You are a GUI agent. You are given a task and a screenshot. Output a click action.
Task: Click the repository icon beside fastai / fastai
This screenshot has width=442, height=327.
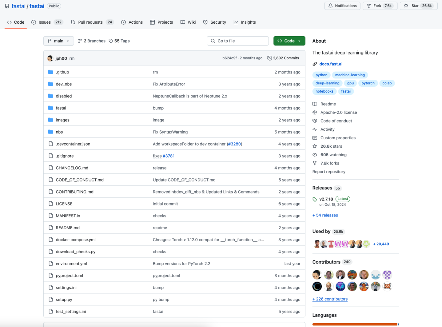pos(7,6)
